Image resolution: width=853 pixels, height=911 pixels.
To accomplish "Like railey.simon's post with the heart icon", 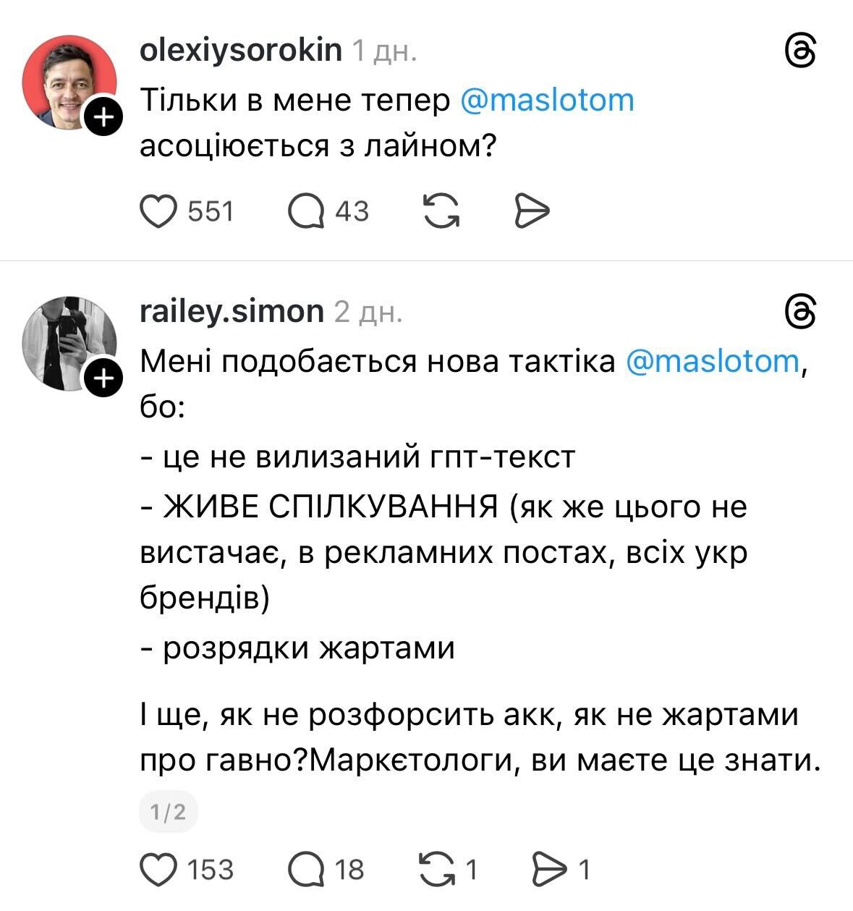I will tap(158, 869).
